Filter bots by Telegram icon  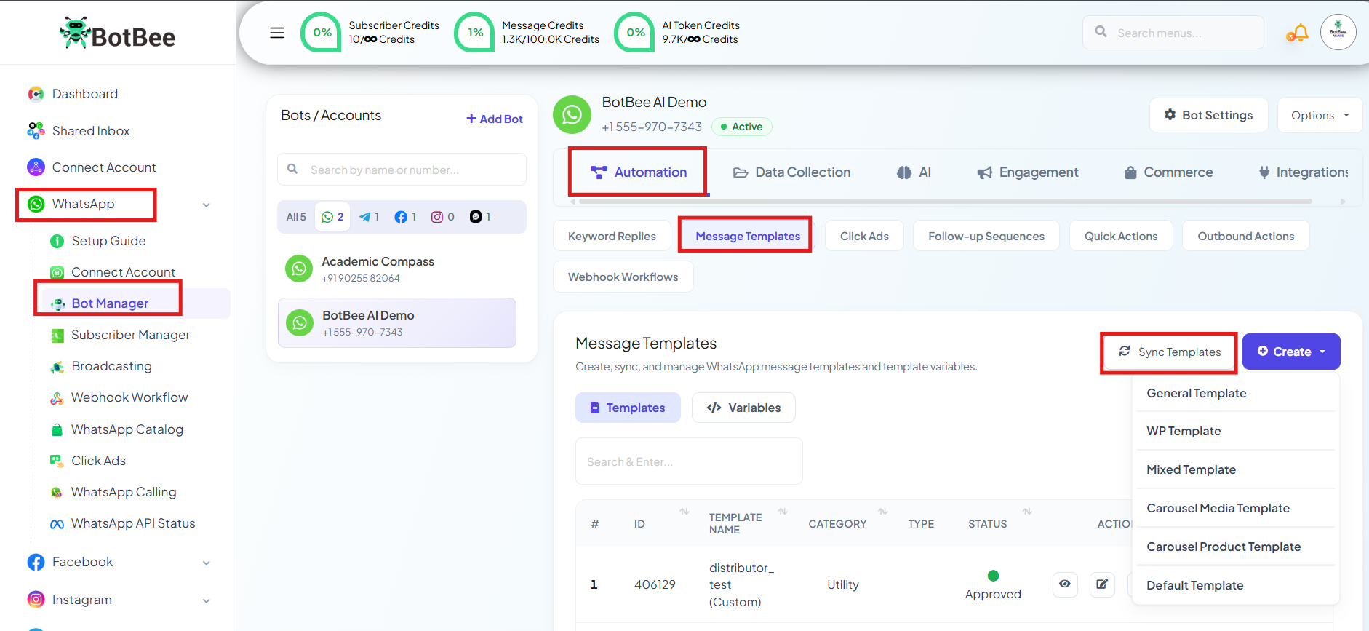[x=369, y=217]
